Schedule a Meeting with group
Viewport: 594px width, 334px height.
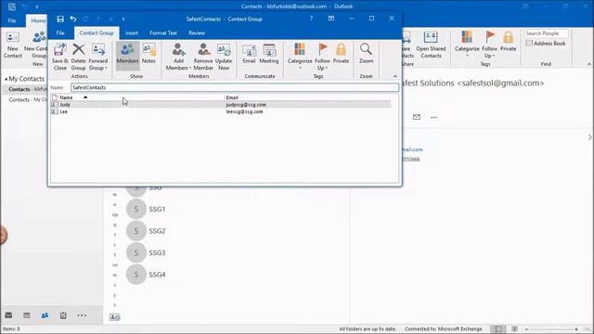(269, 54)
